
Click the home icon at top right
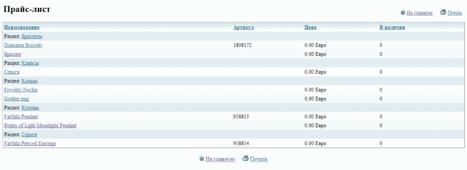coord(403,13)
